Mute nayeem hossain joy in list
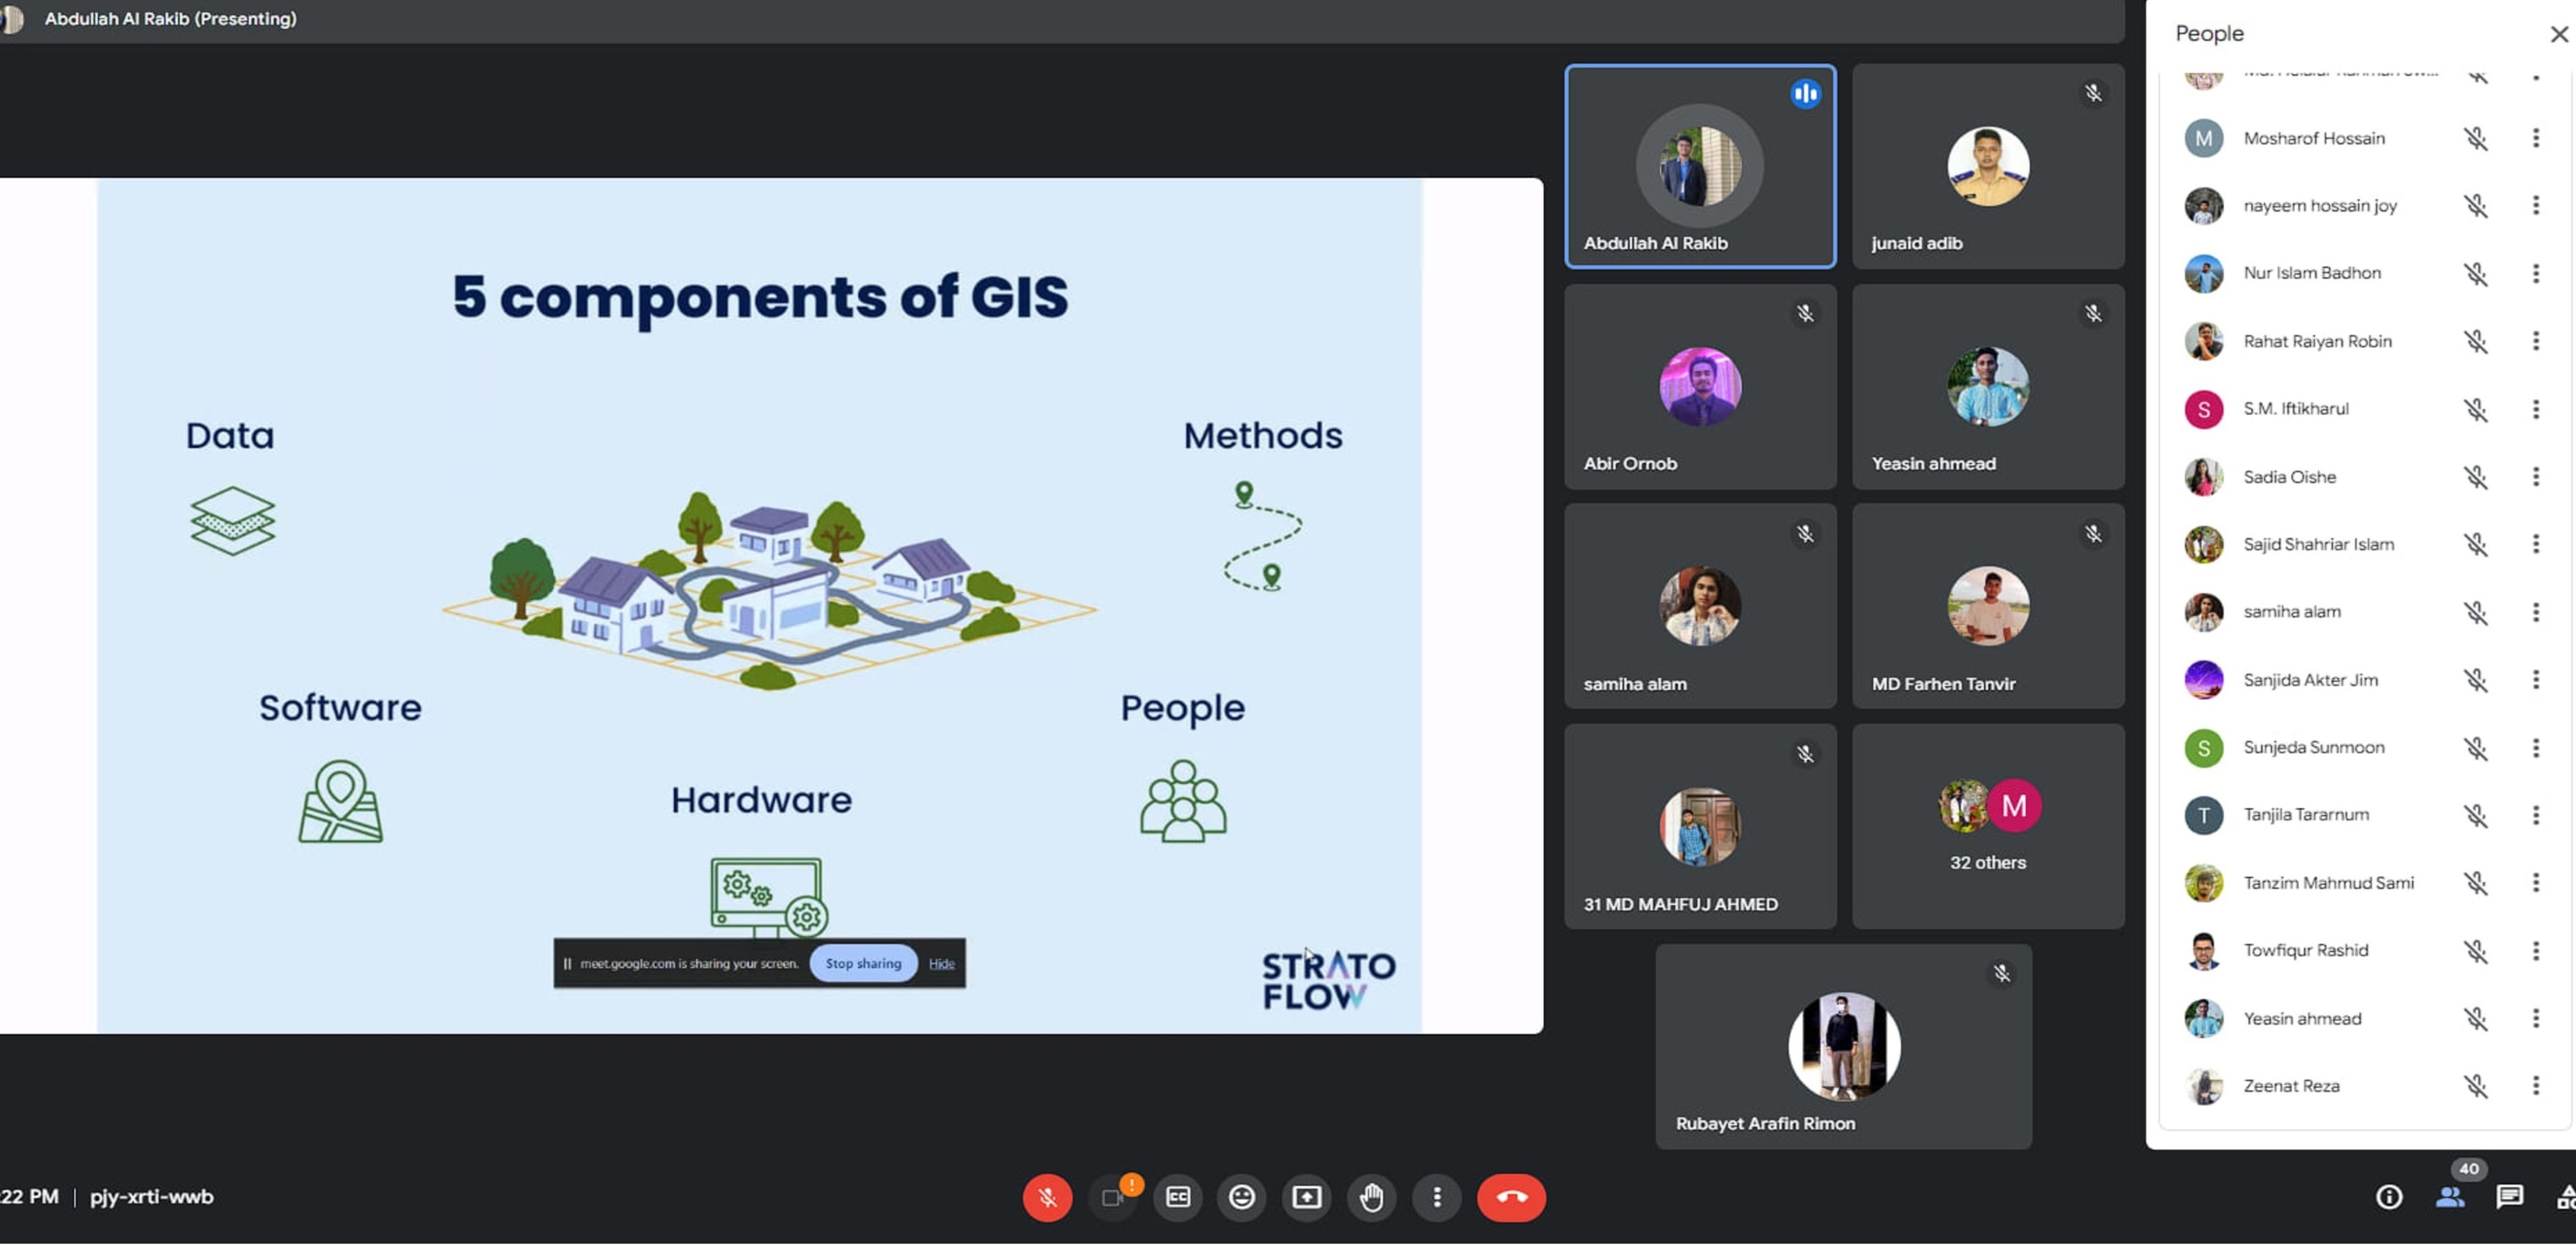The image size is (2576, 1245). (2475, 206)
